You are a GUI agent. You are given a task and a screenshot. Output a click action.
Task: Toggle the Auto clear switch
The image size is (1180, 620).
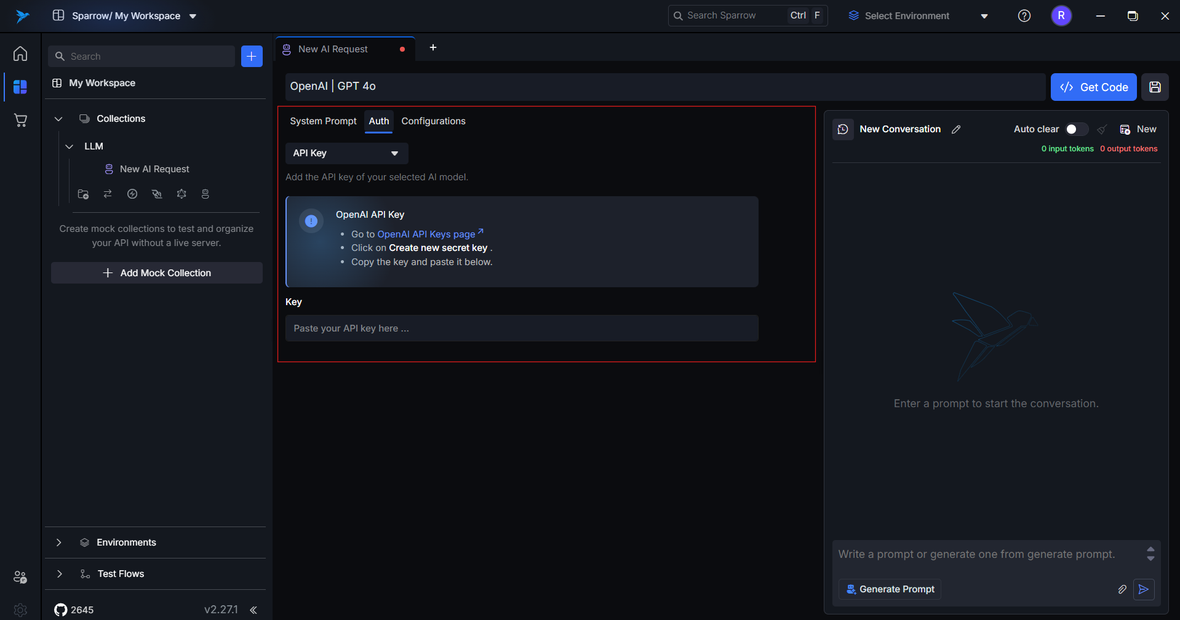1076,129
